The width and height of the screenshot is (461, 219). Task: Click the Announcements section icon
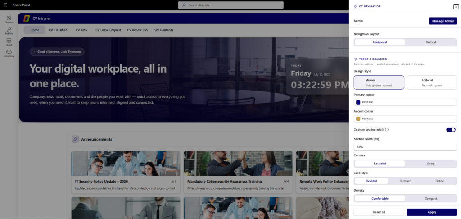(x=75, y=139)
